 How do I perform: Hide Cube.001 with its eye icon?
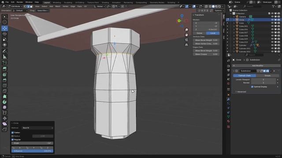click(x=272, y=26)
